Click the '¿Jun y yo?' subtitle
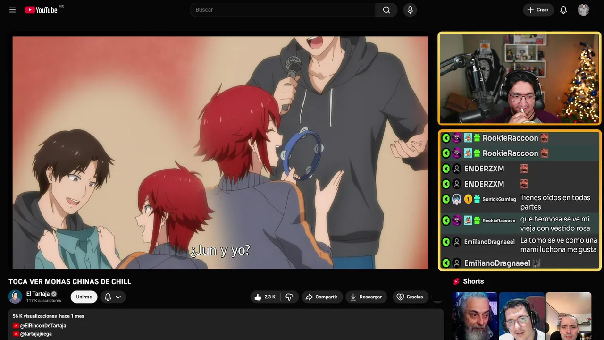The width and height of the screenshot is (604, 340). [x=220, y=250]
